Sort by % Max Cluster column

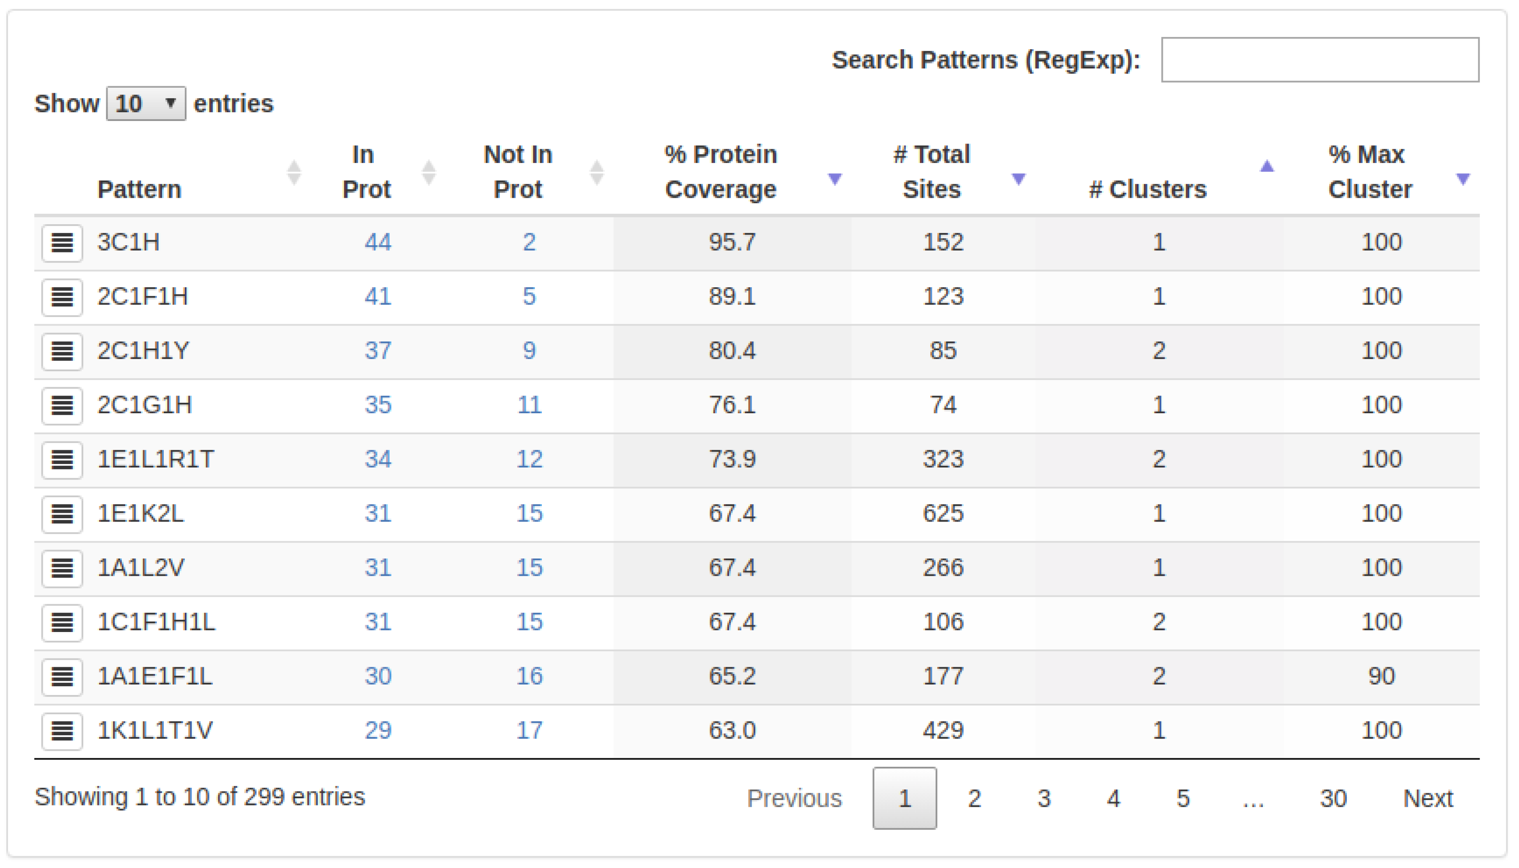[x=1369, y=172]
